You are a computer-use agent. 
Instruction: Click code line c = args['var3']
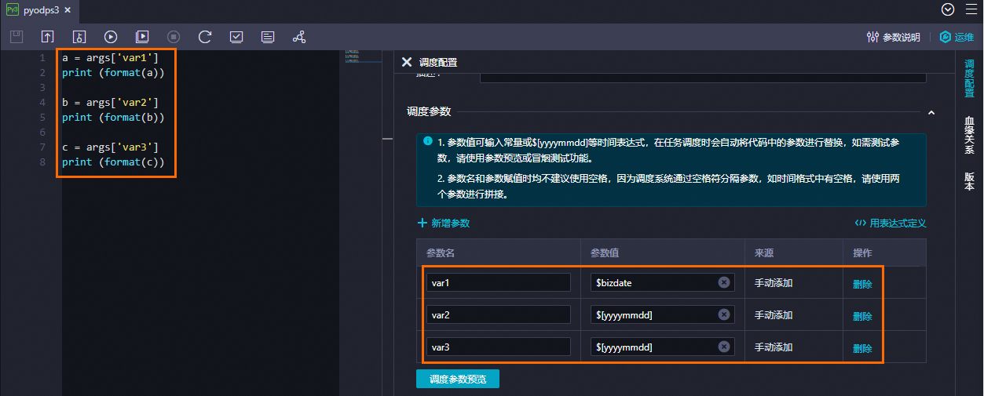[110, 147]
